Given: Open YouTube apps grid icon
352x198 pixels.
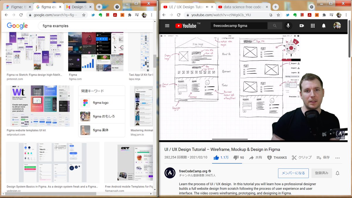Looking at the screenshot, I should pos(313,26).
